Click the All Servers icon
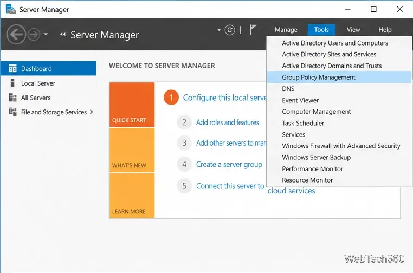 pyautogui.click(x=12, y=97)
